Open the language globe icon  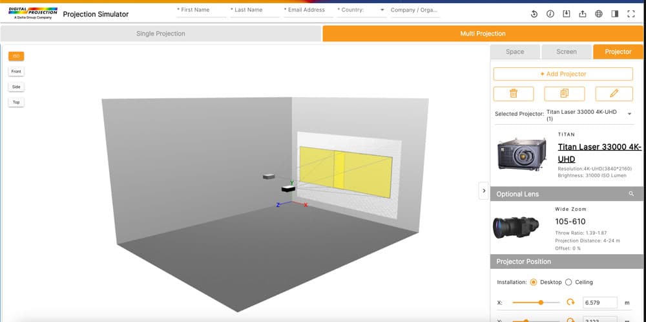pos(599,14)
